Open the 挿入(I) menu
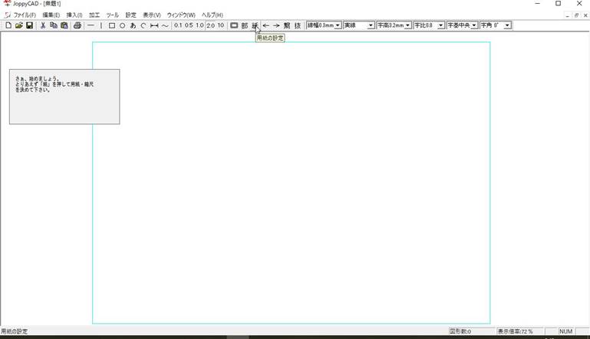The width and height of the screenshot is (590, 339). [x=74, y=15]
